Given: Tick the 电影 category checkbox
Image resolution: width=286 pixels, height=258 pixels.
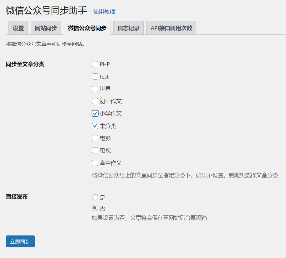Looking at the screenshot, I should (95, 138).
